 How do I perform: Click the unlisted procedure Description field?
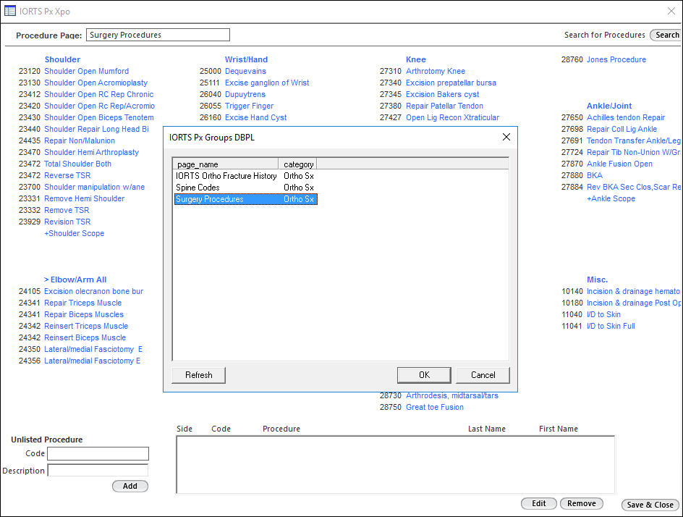(98, 471)
